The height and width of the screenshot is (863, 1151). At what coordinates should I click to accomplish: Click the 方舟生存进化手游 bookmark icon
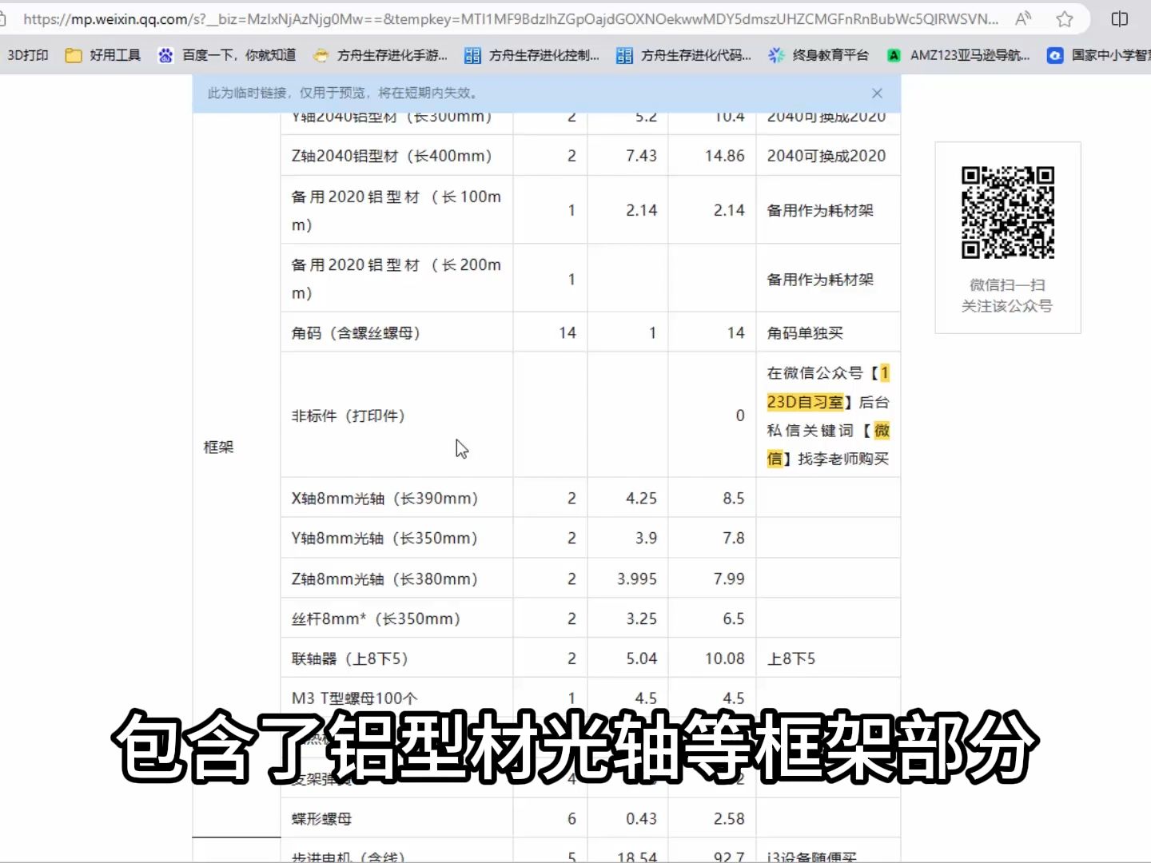[321, 55]
